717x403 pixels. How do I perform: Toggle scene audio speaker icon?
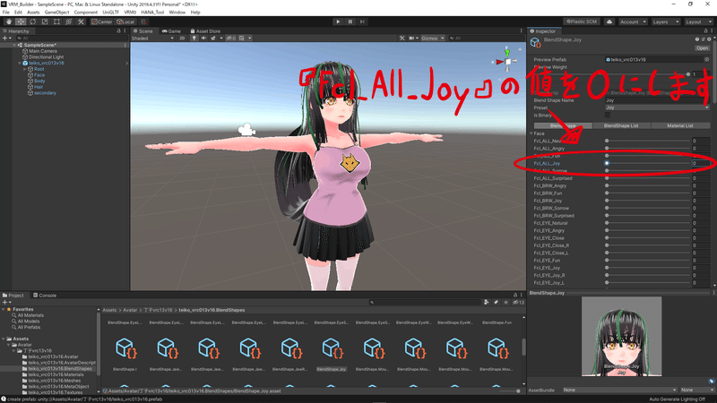point(203,39)
